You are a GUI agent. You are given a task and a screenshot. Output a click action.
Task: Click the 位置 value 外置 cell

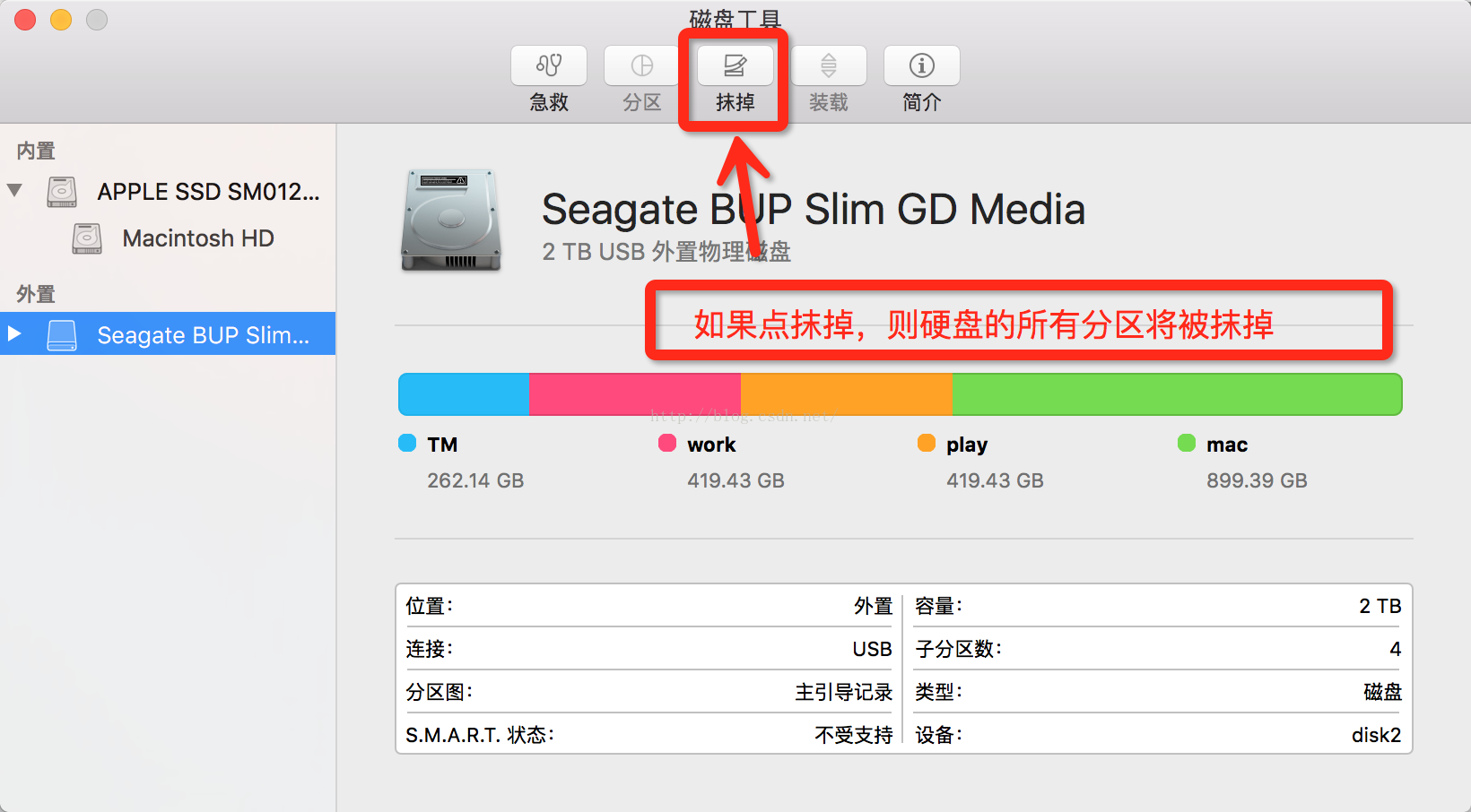point(873,606)
